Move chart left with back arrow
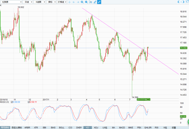Screen dimensions: 189x129 coord(74,2)
